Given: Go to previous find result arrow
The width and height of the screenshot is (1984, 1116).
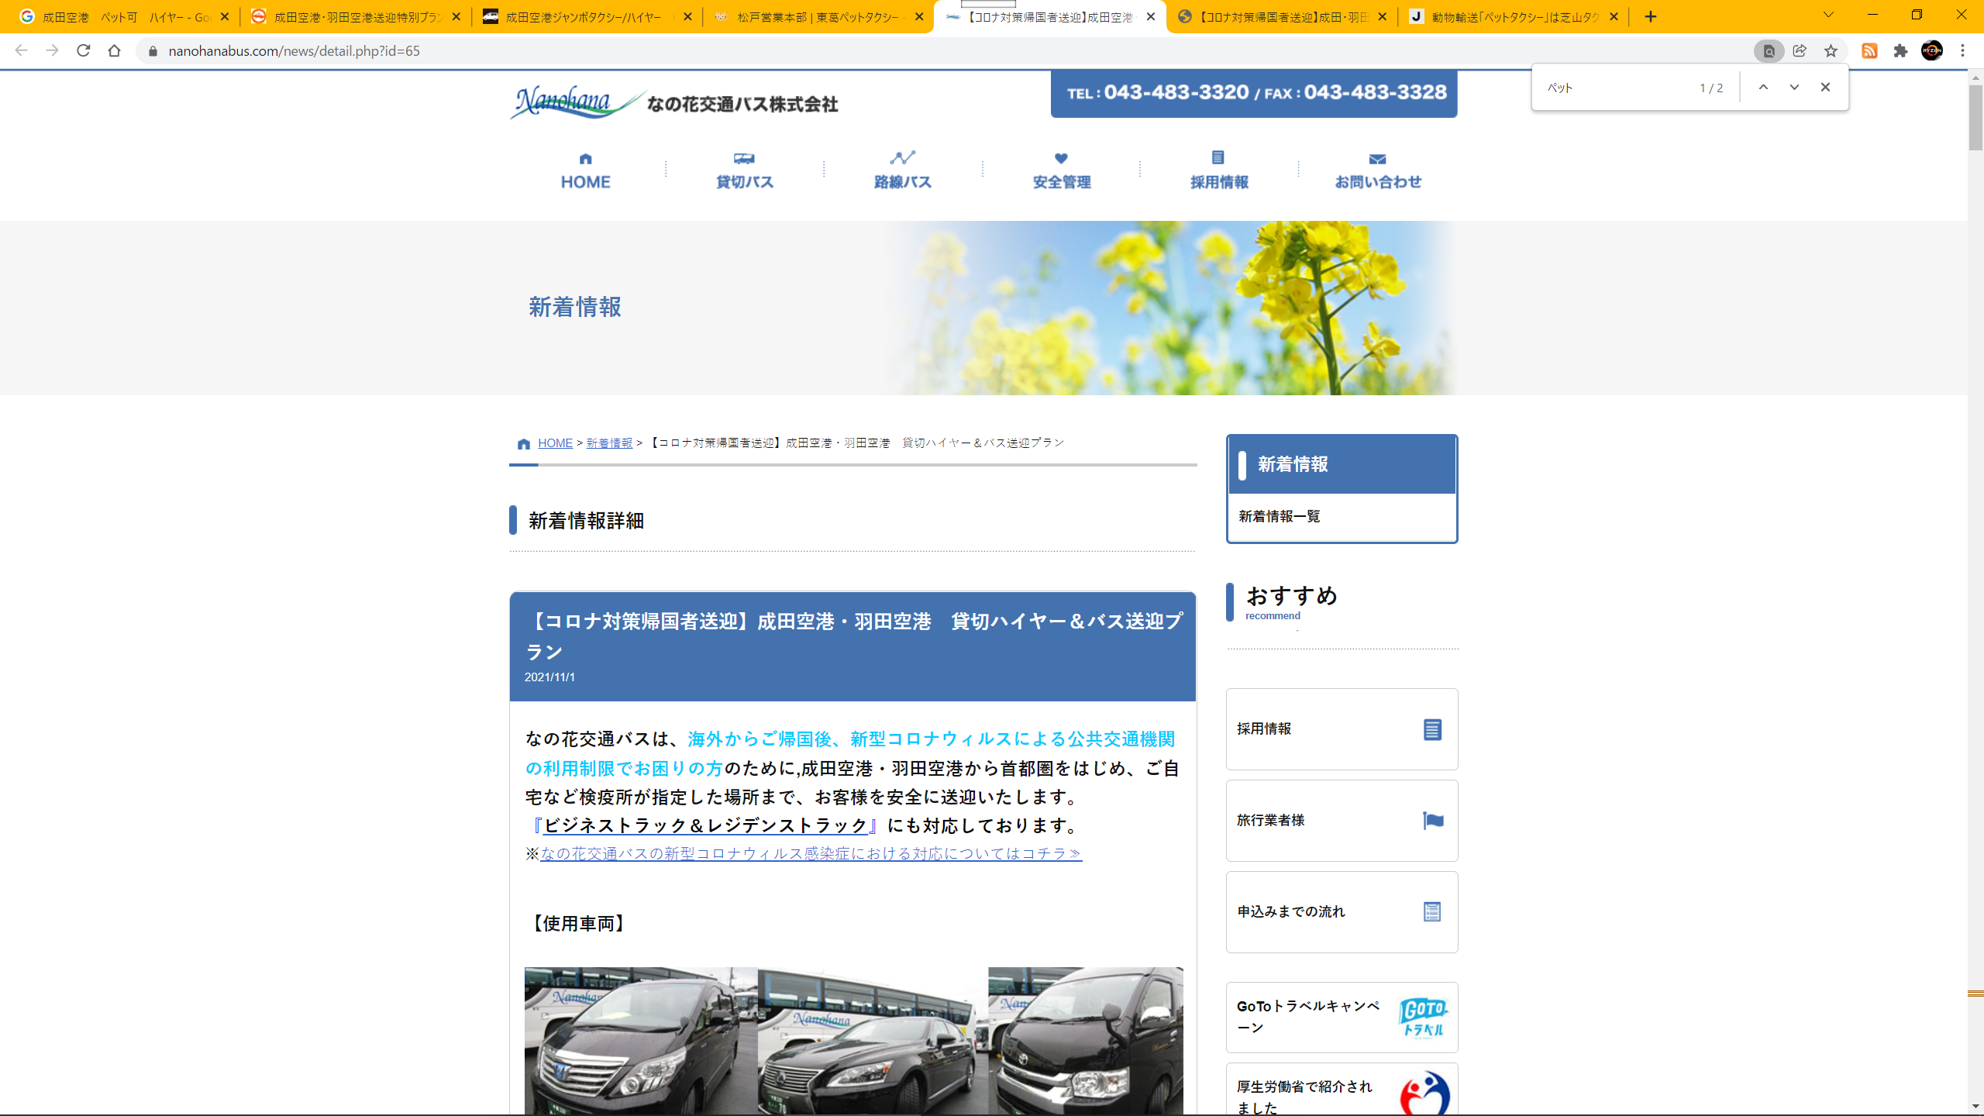Looking at the screenshot, I should click(x=1763, y=88).
